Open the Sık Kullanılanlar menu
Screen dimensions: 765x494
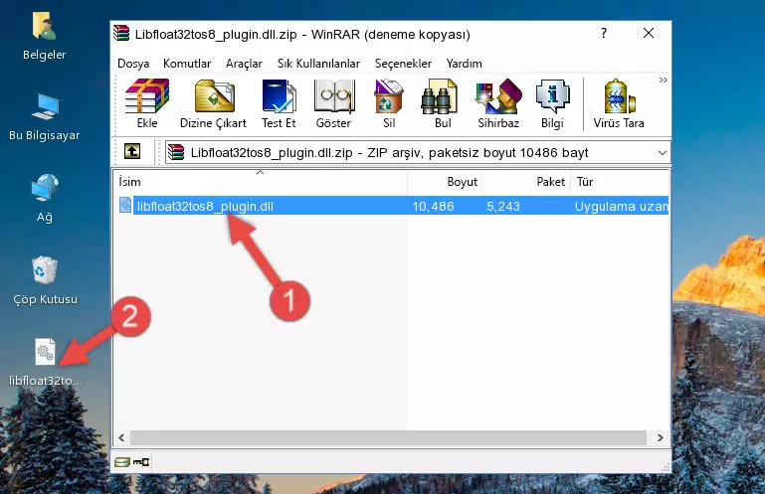click(318, 64)
